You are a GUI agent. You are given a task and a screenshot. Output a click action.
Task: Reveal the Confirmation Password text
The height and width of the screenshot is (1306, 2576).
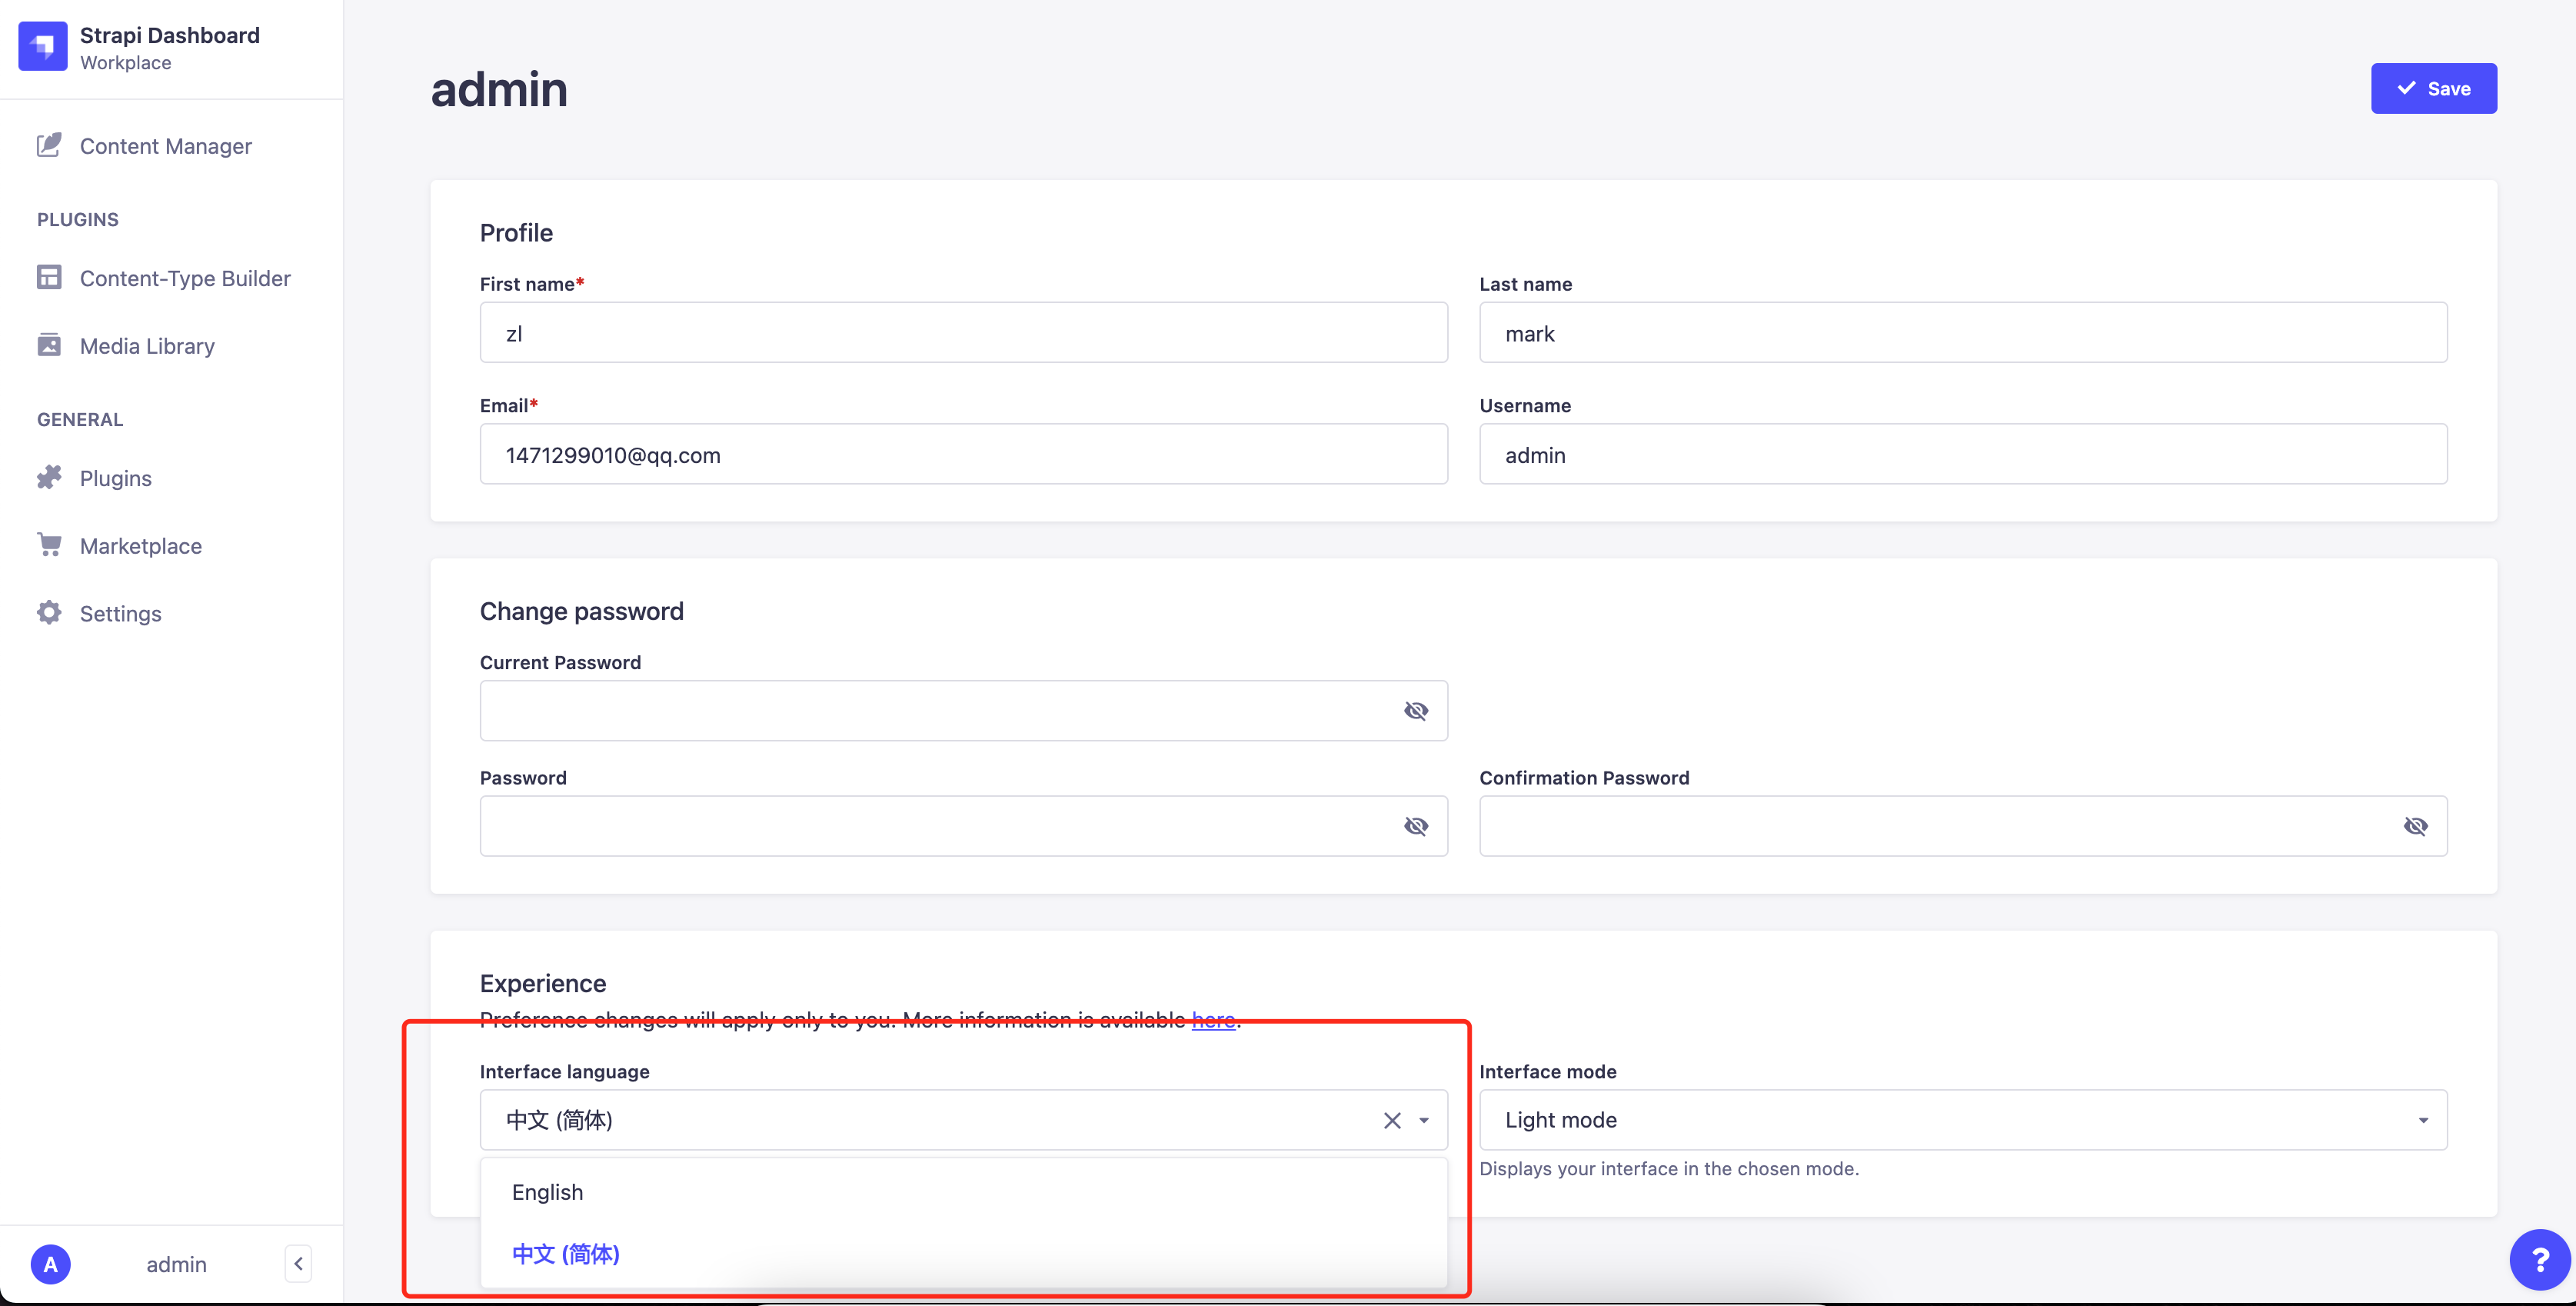click(x=2415, y=826)
